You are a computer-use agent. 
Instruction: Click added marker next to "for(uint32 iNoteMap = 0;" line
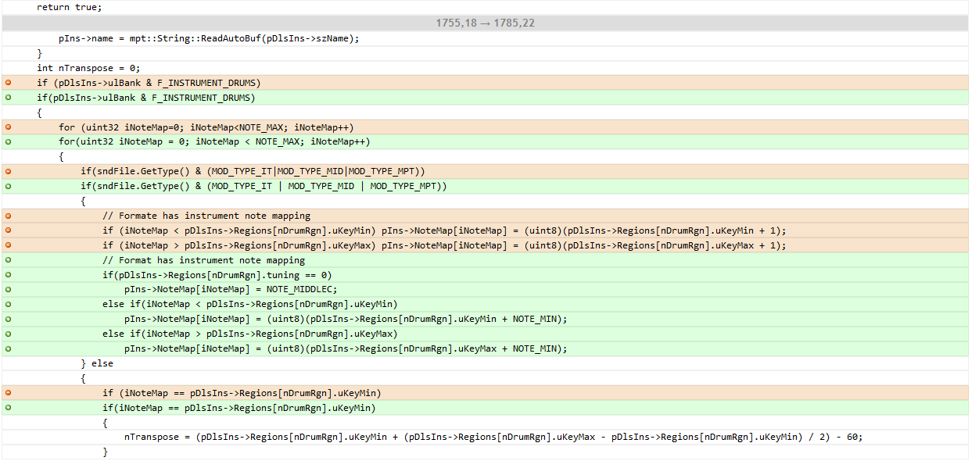(x=8, y=142)
